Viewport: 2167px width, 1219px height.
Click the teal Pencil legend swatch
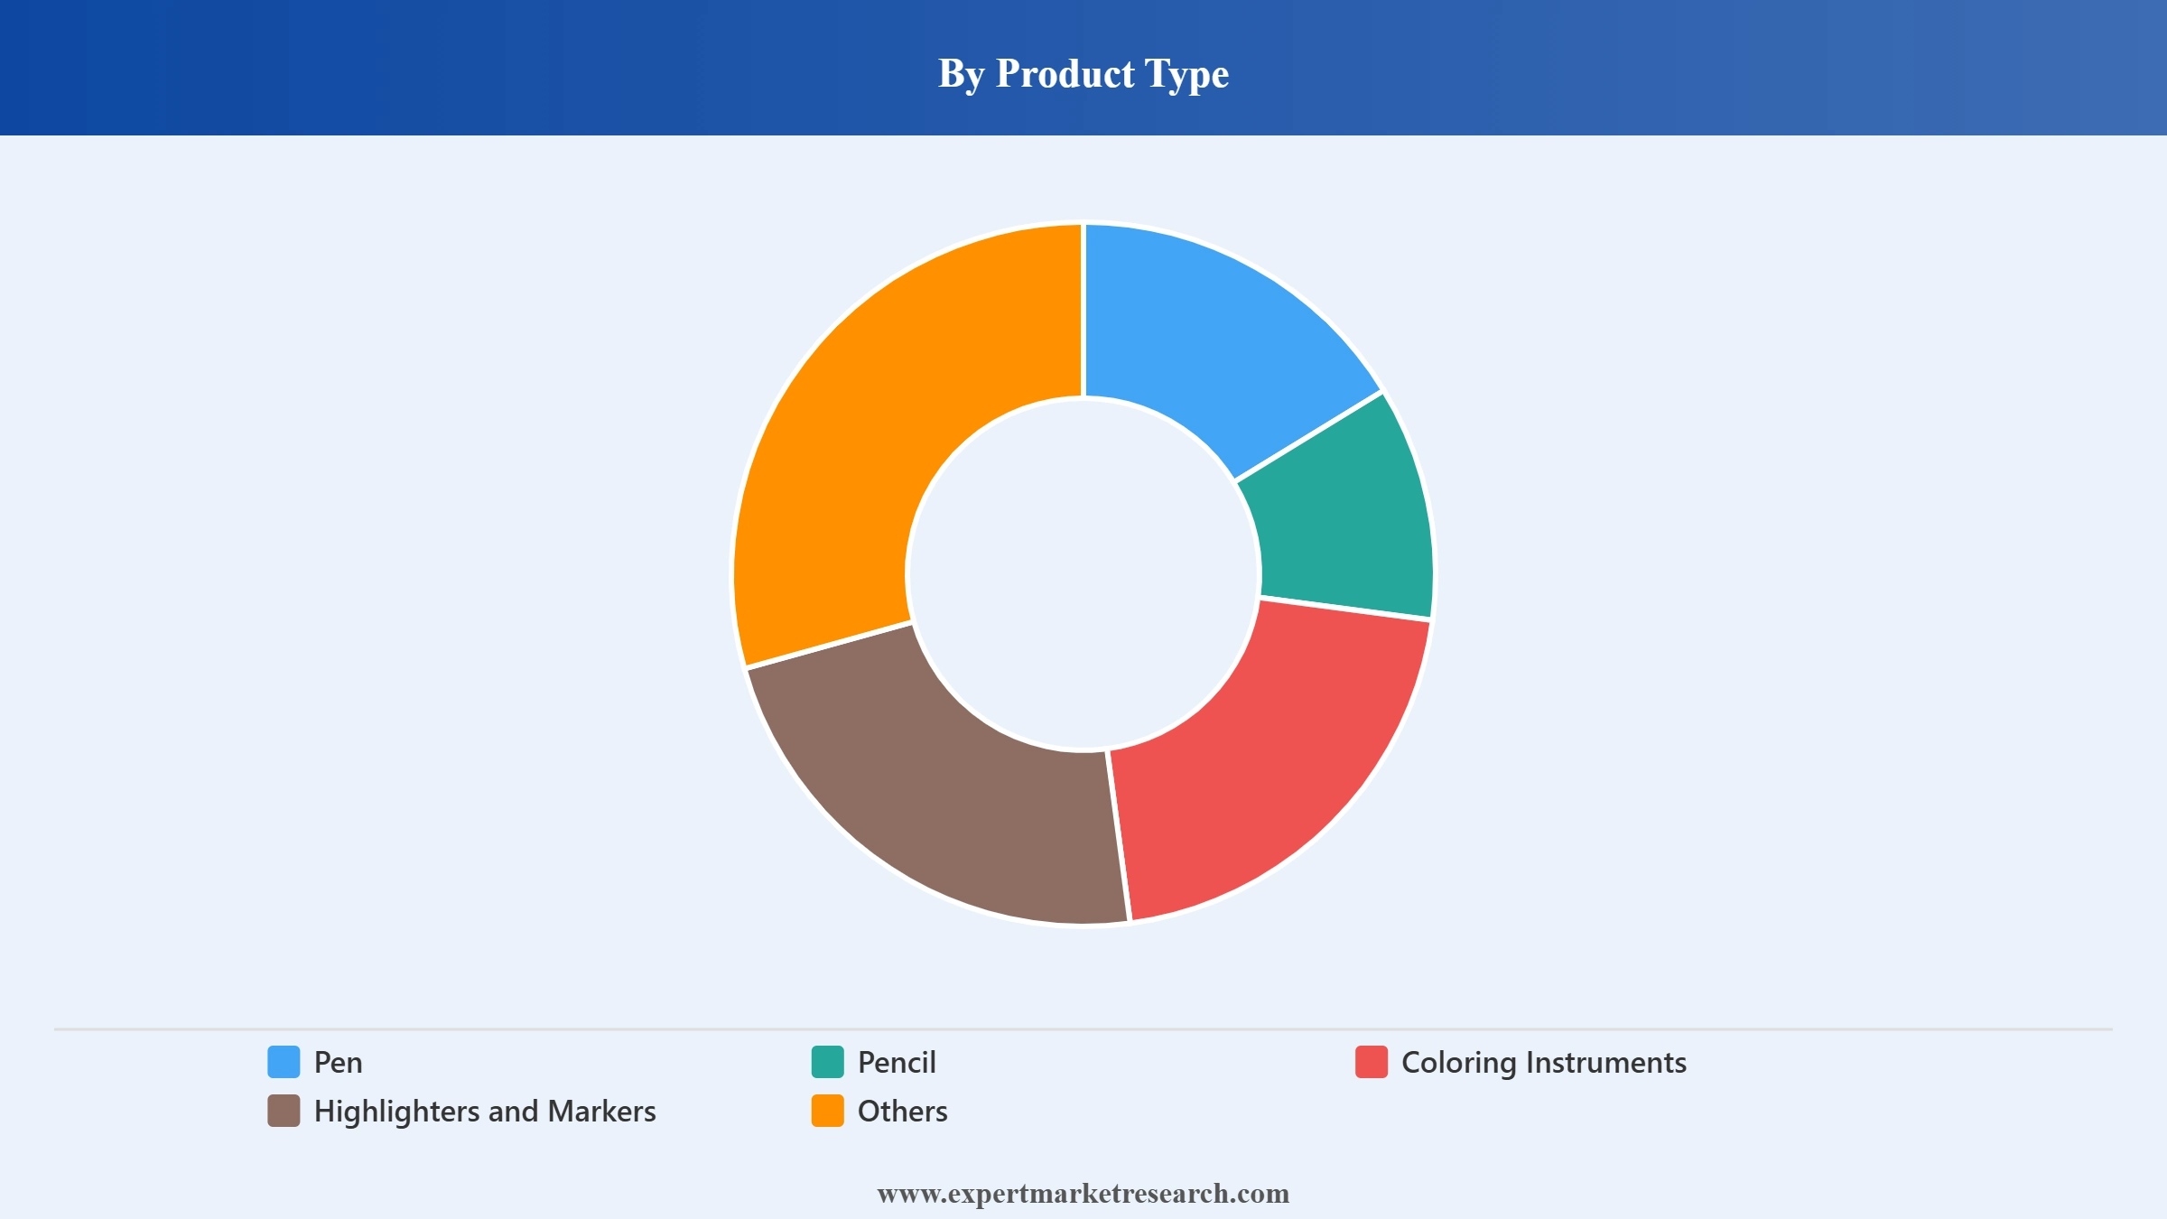[827, 1062]
